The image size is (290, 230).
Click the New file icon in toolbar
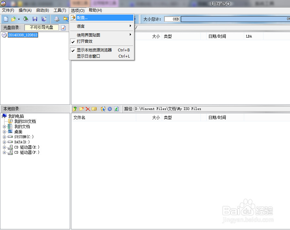6,19
